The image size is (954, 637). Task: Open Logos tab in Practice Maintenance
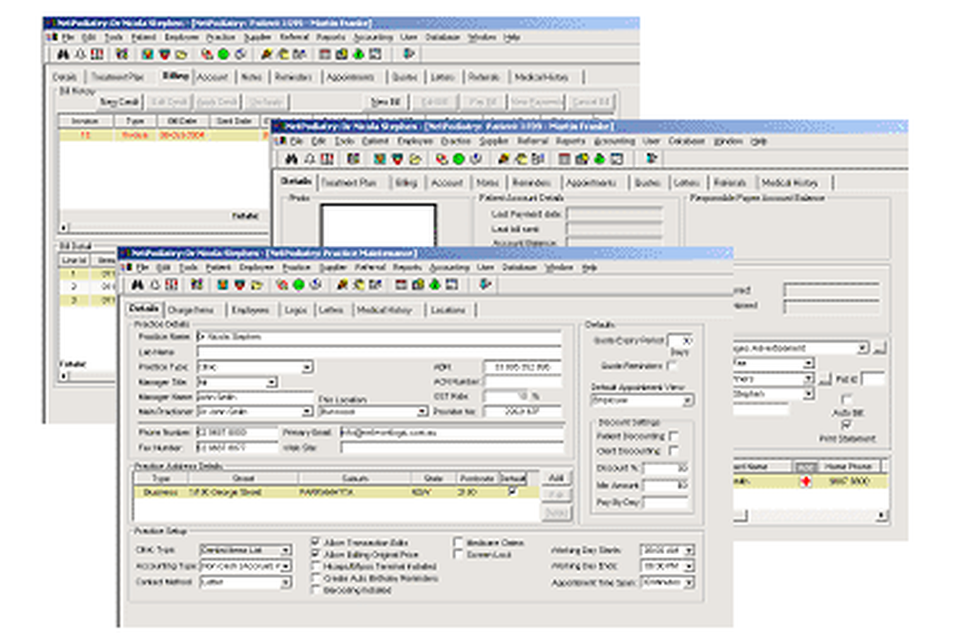[295, 310]
